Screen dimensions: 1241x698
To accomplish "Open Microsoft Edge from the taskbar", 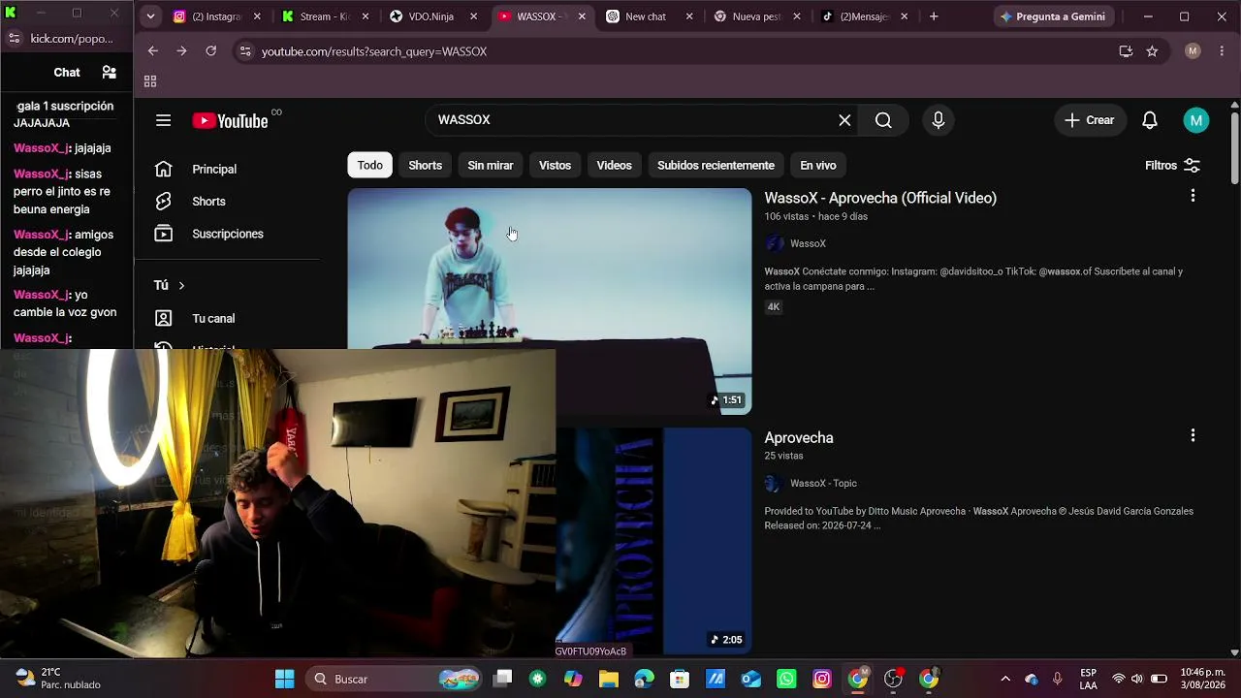I will pyautogui.click(x=645, y=679).
